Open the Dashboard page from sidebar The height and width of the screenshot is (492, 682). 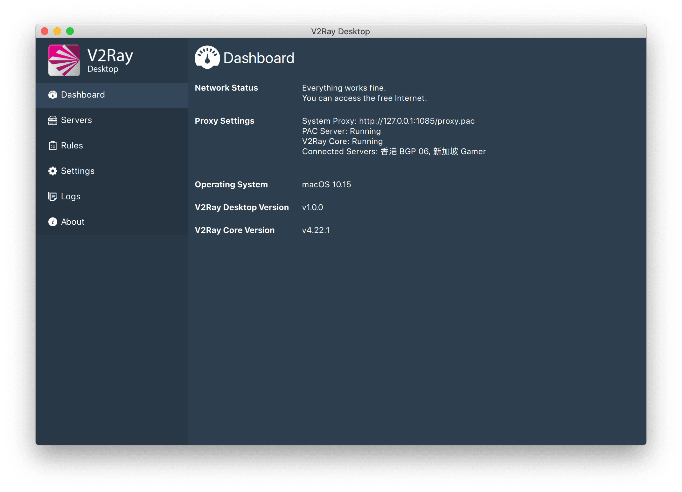(x=112, y=95)
